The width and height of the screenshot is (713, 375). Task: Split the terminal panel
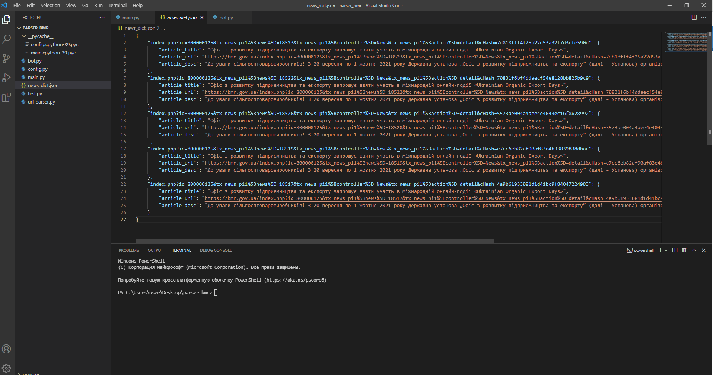[x=675, y=250]
